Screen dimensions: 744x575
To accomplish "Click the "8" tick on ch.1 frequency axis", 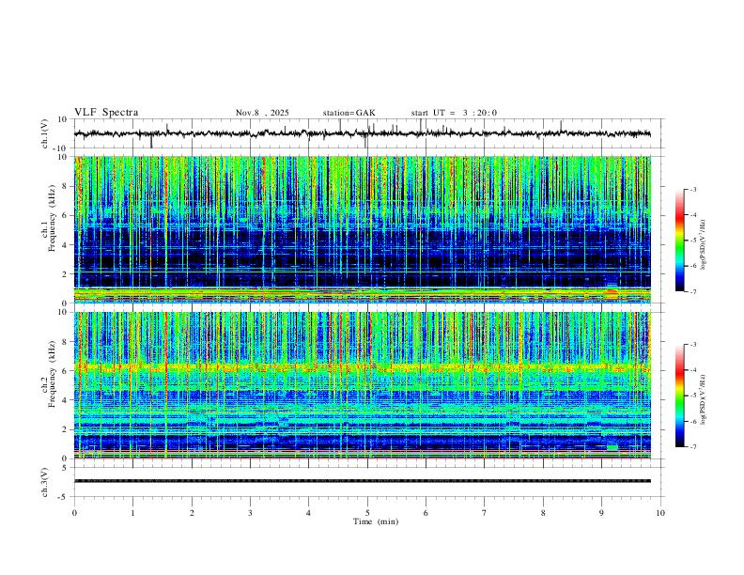I will (65, 186).
